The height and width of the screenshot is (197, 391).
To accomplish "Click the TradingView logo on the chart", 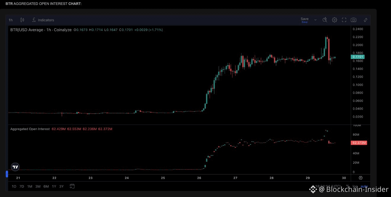I will 15,167.
